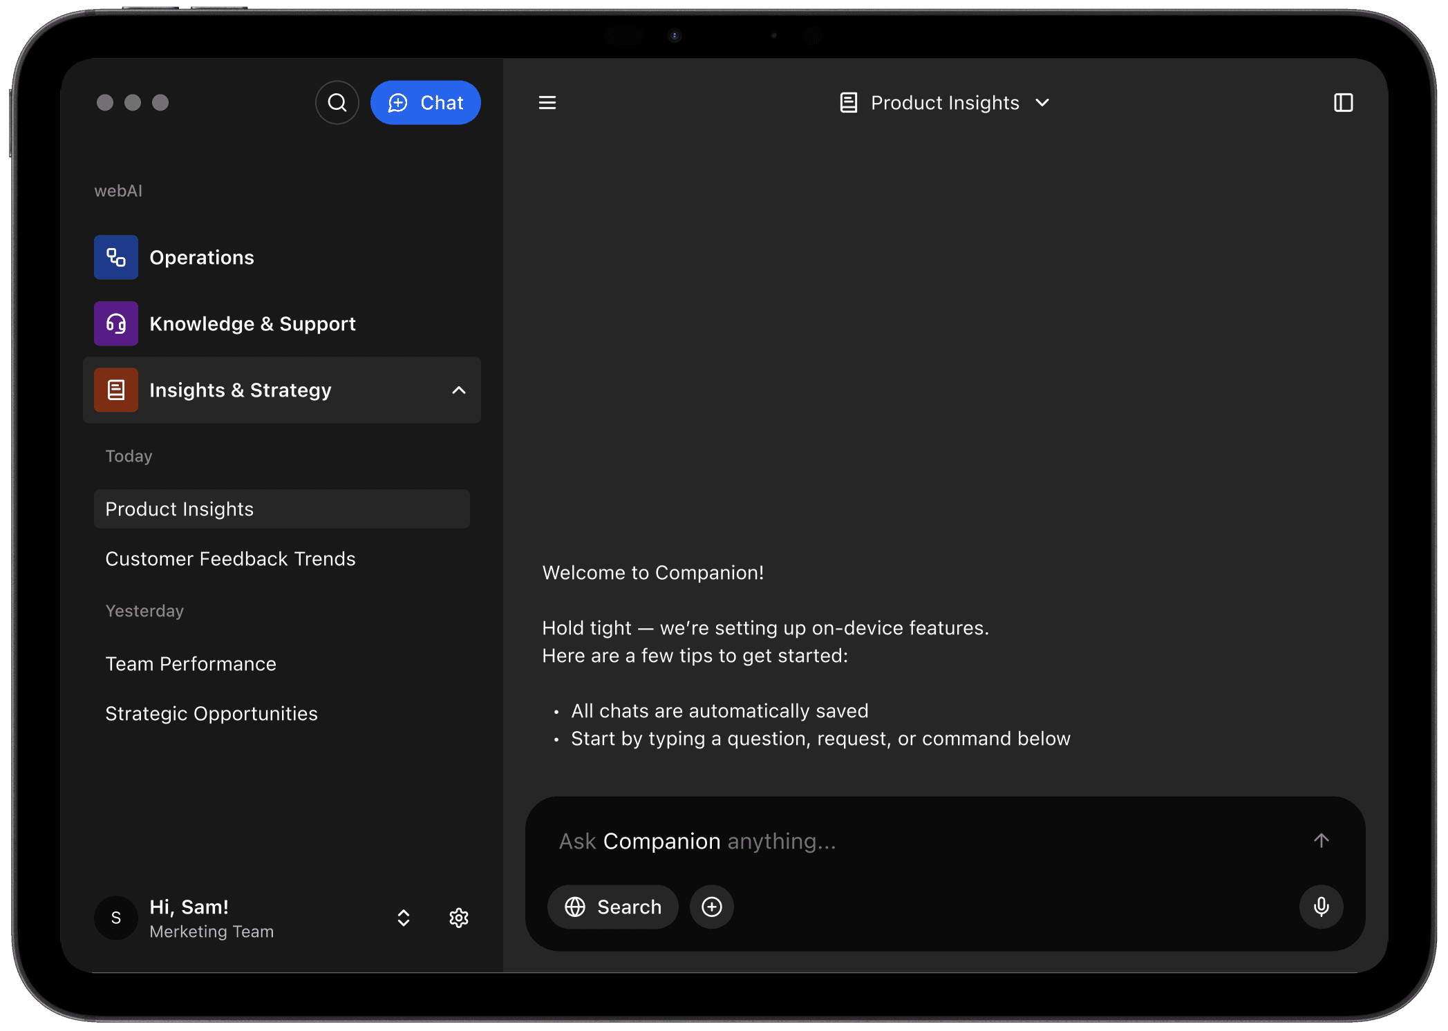This screenshot has width=1448, height=1031.
Task: Open settings via the gear icon
Action: [458, 918]
